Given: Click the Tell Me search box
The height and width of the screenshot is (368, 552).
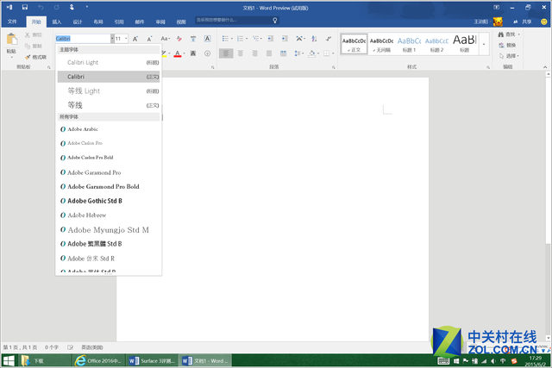Looking at the screenshot, I should (237, 21).
